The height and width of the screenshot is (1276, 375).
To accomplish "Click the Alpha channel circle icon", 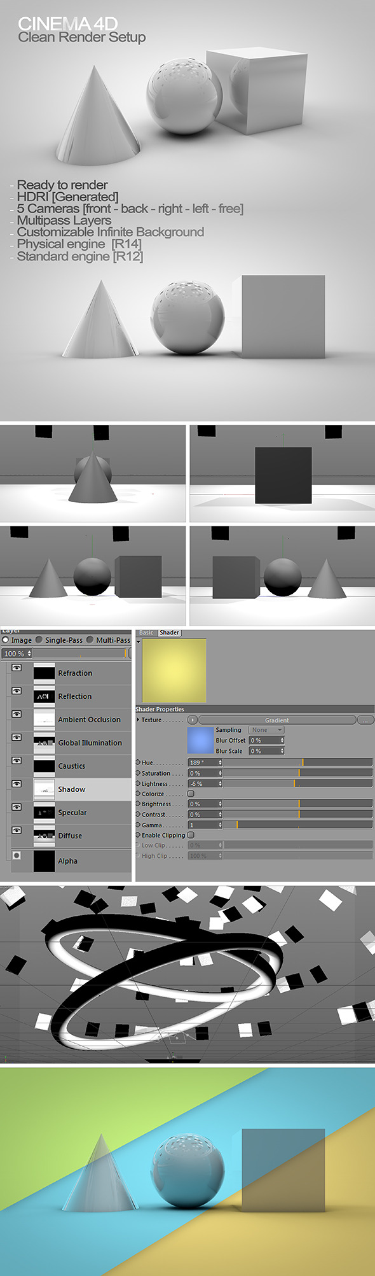I will [17, 855].
